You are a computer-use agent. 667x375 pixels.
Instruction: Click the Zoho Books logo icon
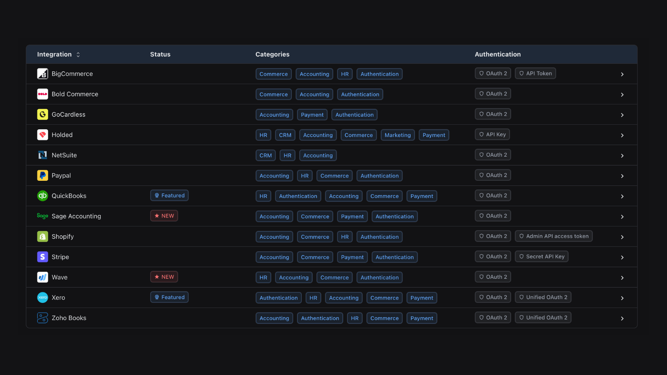click(43, 317)
